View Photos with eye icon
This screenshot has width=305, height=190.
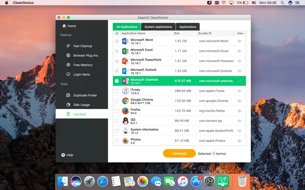[x=240, y=141]
